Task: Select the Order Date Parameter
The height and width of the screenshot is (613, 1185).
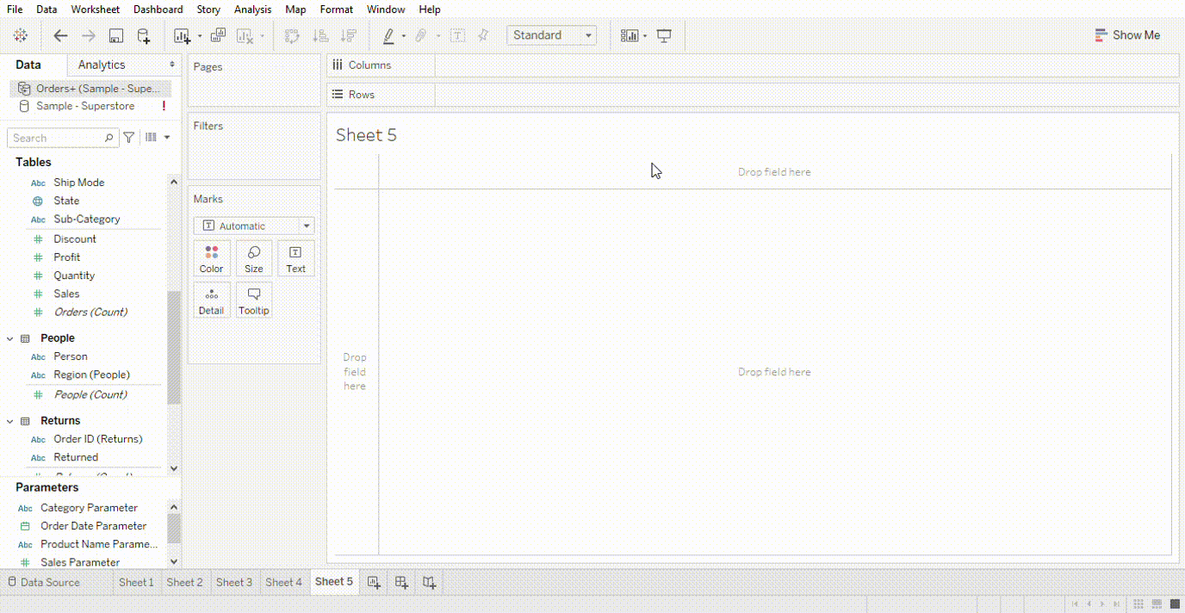Action: pyautogui.click(x=93, y=526)
